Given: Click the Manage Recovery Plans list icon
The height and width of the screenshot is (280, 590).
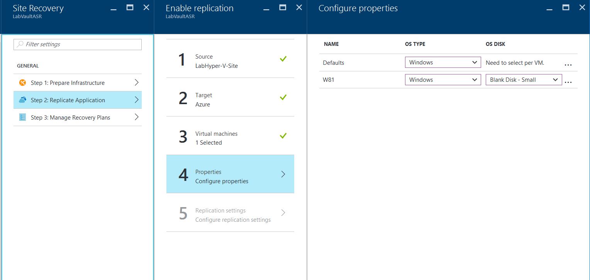Looking at the screenshot, I should 22,117.
